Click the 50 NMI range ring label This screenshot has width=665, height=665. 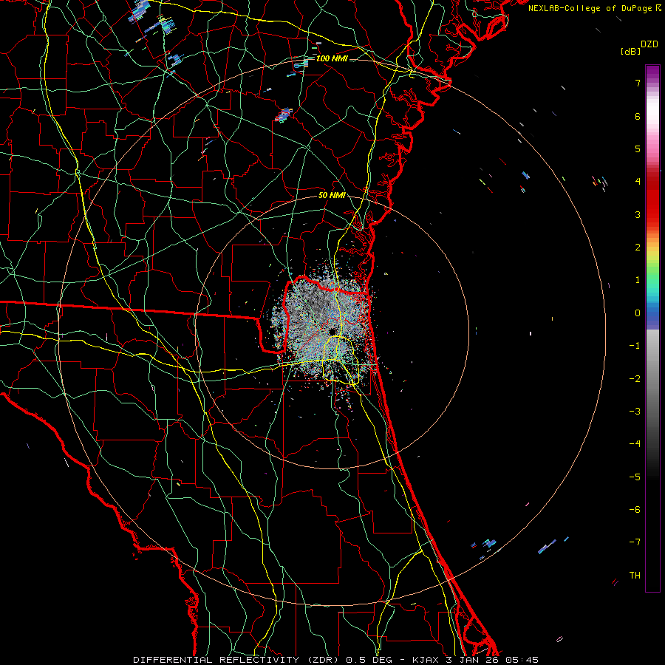[x=332, y=195]
